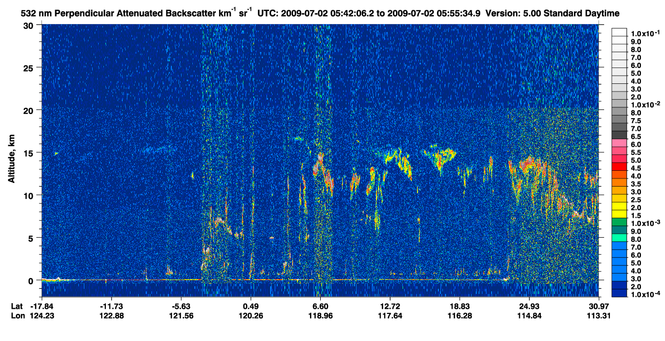Click longitude value 124.23
The height and width of the screenshot is (341, 665).
tap(42, 315)
